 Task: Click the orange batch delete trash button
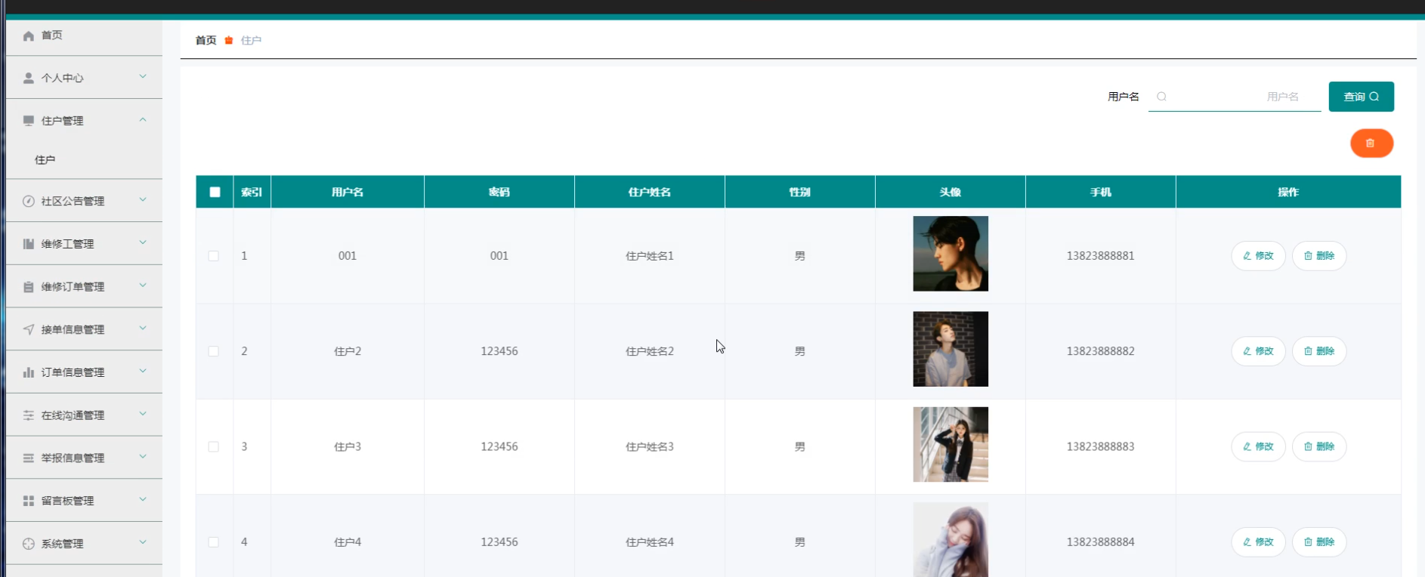coord(1371,143)
